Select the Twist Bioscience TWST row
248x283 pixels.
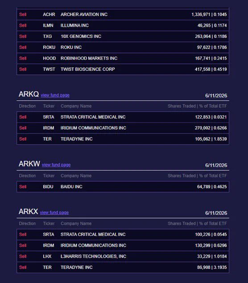point(123,70)
